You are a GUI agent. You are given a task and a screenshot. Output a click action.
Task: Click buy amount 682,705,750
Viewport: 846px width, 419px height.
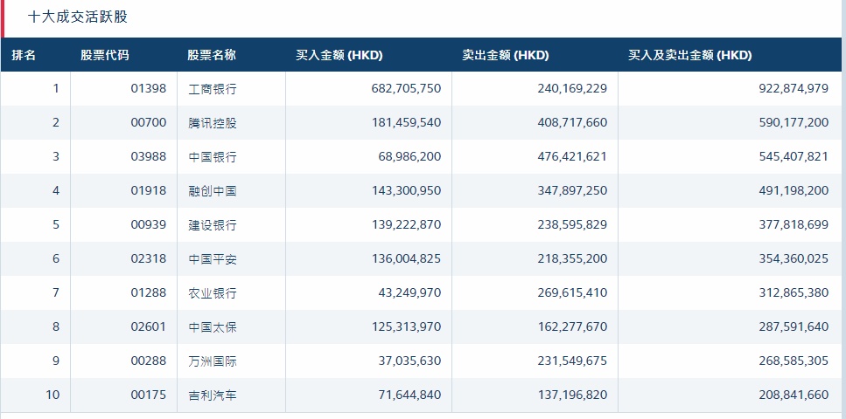pyautogui.click(x=406, y=88)
